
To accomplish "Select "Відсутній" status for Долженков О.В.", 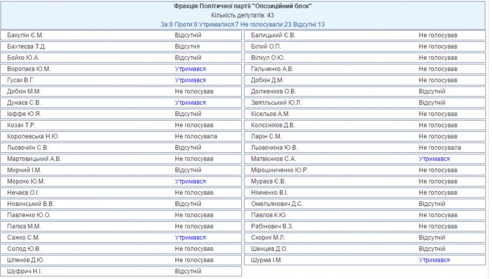I will [x=432, y=92].
